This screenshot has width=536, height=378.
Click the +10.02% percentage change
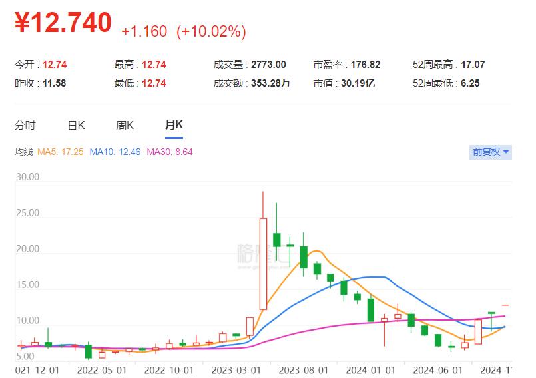click(x=211, y=31)
